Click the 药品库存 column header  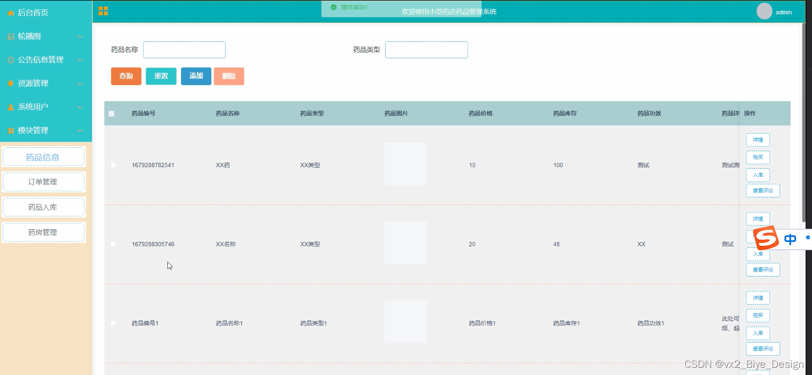[565, 114]
